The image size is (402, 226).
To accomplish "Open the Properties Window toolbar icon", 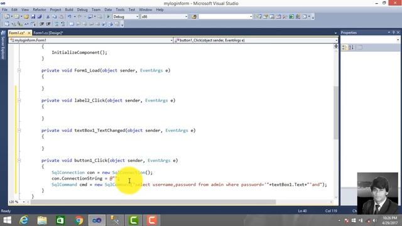I will point(265,17).
